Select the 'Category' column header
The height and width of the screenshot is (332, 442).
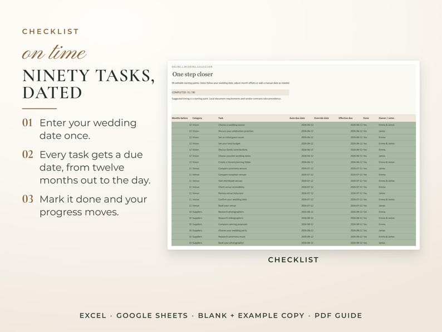click(197, 118)
